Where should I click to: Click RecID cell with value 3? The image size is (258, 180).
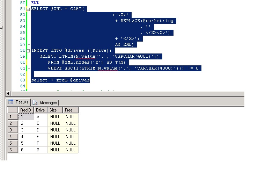(26, 130)
